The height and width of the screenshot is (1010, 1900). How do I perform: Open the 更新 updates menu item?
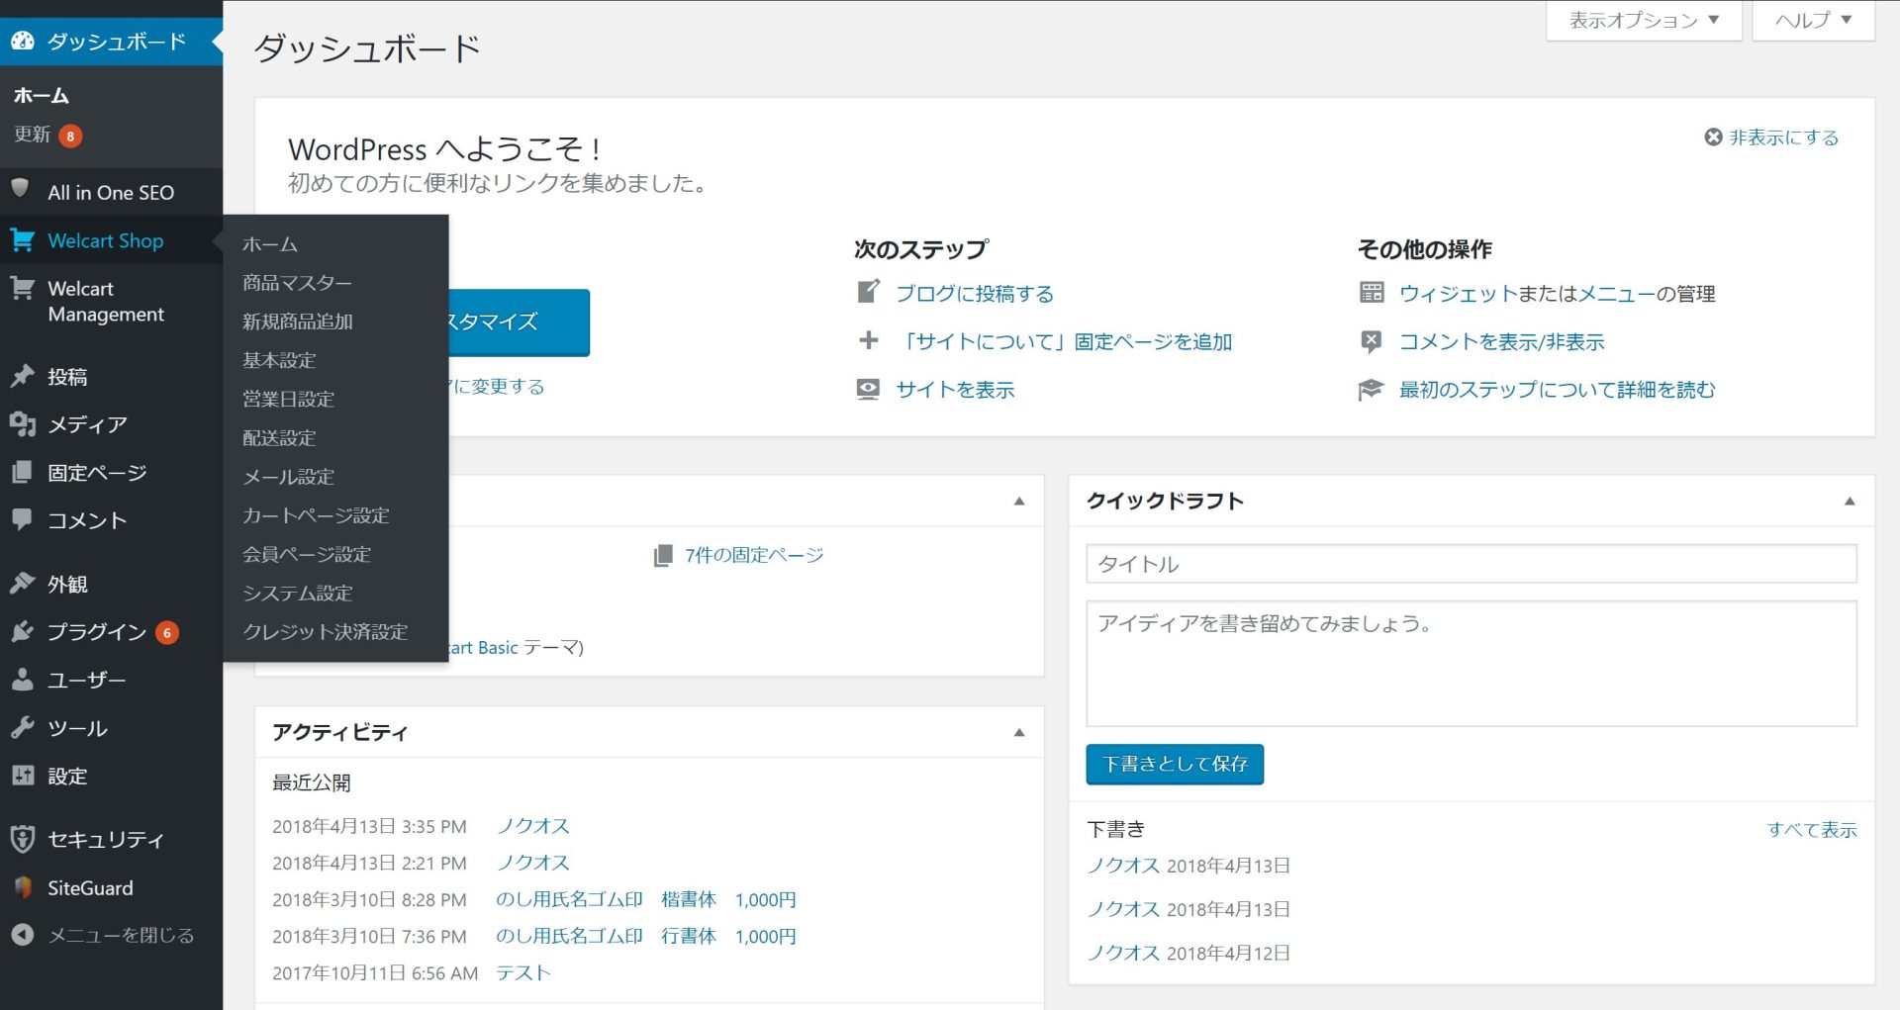(x=47, y=135)
